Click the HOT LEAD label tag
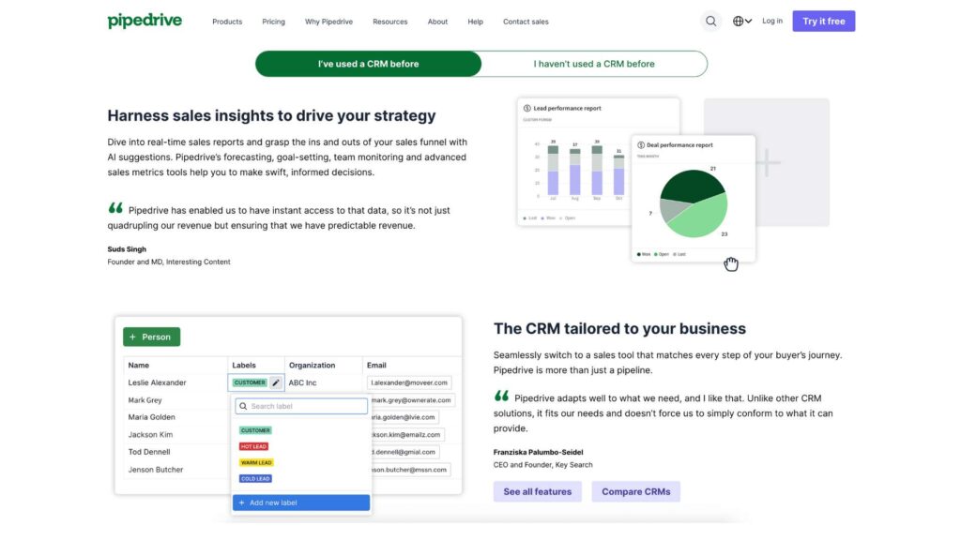 click(x=255, y=446)
